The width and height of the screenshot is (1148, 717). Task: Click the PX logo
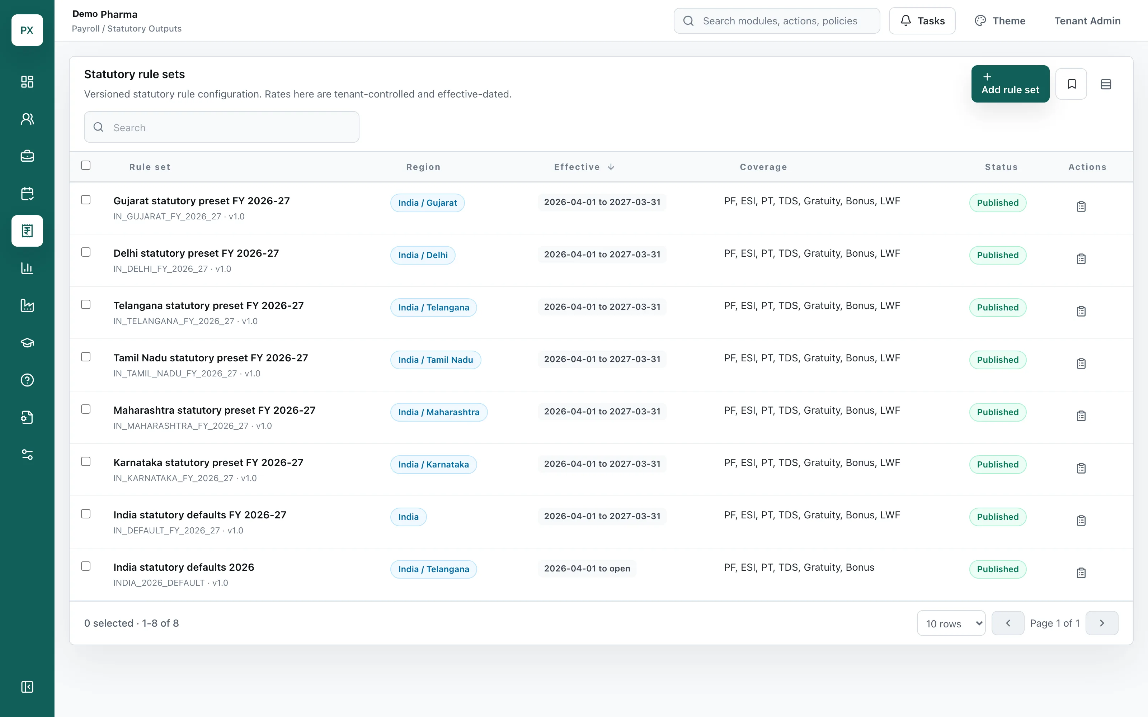[27, 30]
